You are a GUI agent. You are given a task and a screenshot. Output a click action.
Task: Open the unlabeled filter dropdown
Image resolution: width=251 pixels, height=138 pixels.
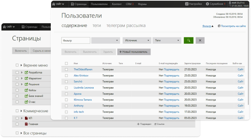pyautogui.click(x=105, y=40)
